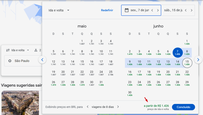Go to next return date arrow
Image resolution: width=203 pixels, height=115 pixels.
(192, 10)
